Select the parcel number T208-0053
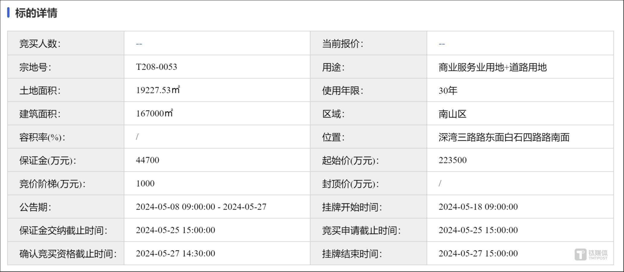This screenshot has height=272, width=624. coord(156,67)
